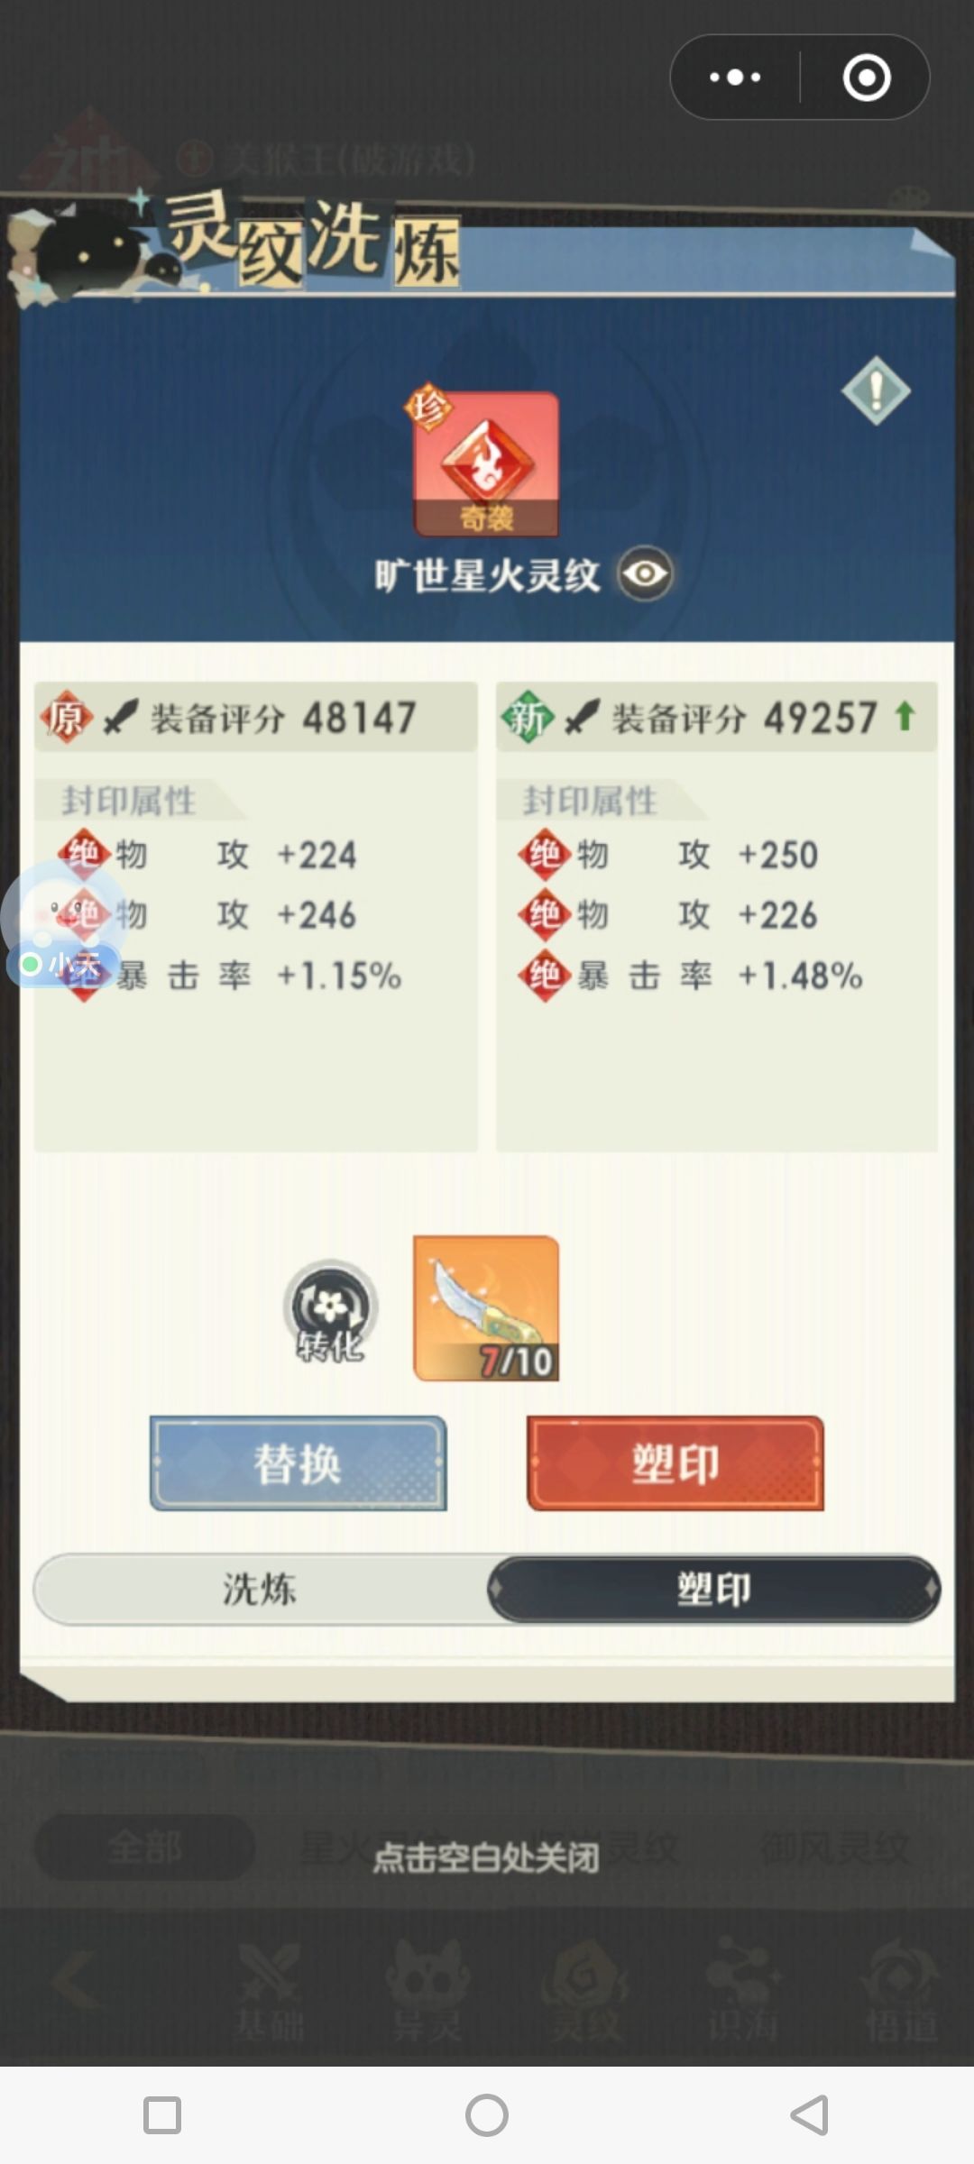
Task: Tap the 新 new score badge
Action: 528,718
